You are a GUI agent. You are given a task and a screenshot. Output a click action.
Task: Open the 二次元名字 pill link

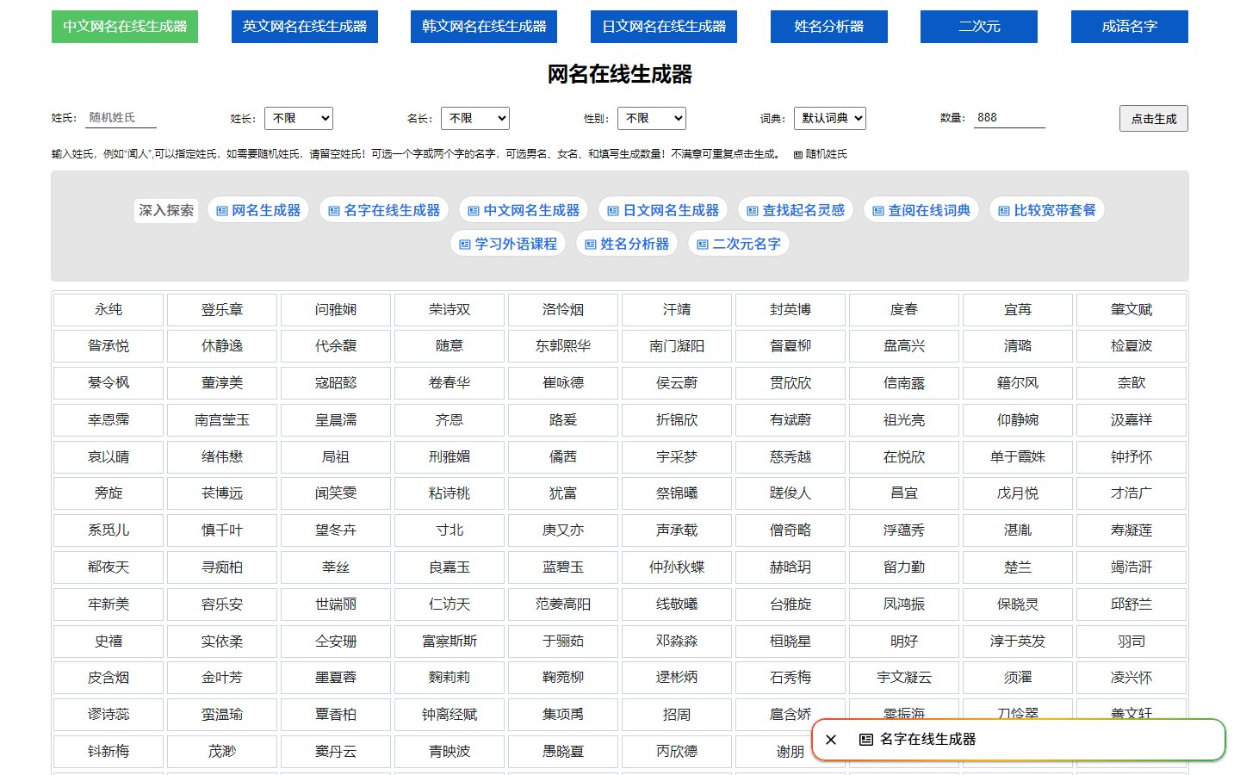point(739,244)
